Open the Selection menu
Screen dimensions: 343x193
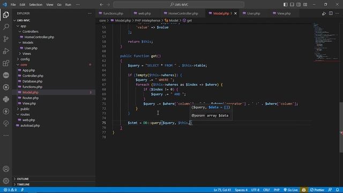coord(36,5)
